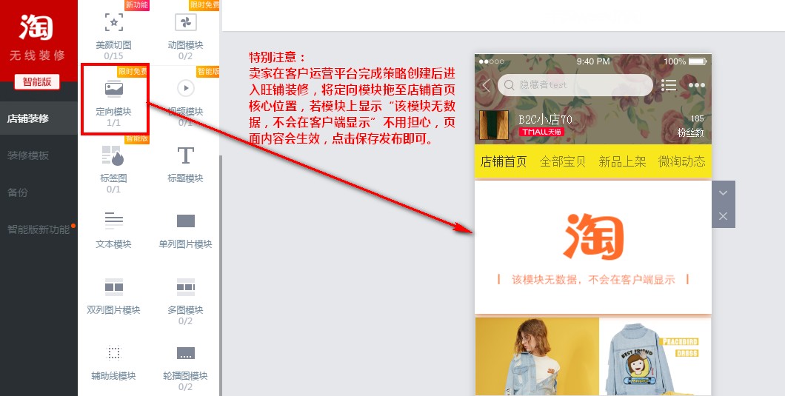Click the 淘 无线装修 logo
This screenshot has width=785, height=396.
click(x=37, y=36)
